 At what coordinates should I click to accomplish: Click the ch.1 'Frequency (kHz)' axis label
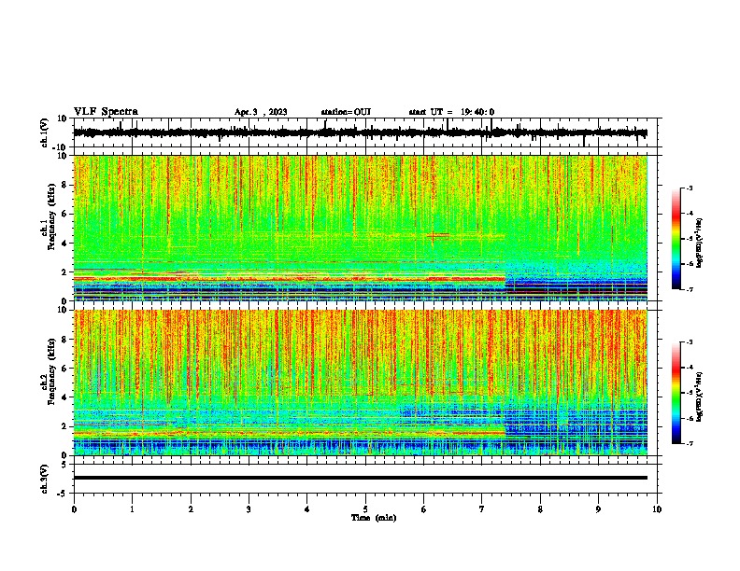51,216
